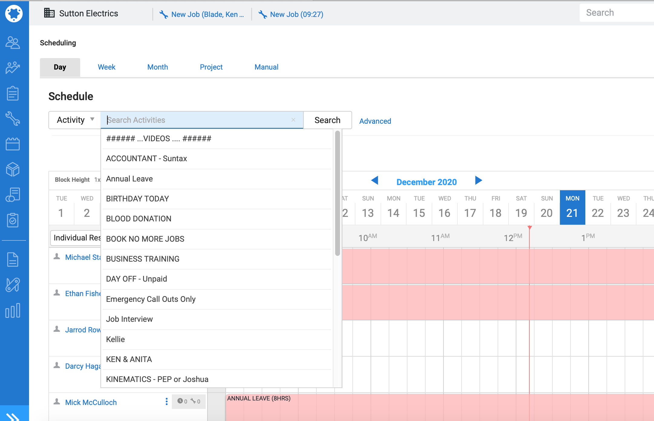Open the Materials box icon in sidebar
The width and height of the screenshot is (654, 421).
(x=13, y=169)
